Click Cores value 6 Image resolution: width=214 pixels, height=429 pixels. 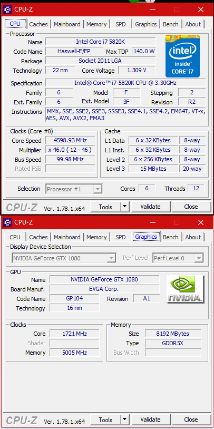147,188
